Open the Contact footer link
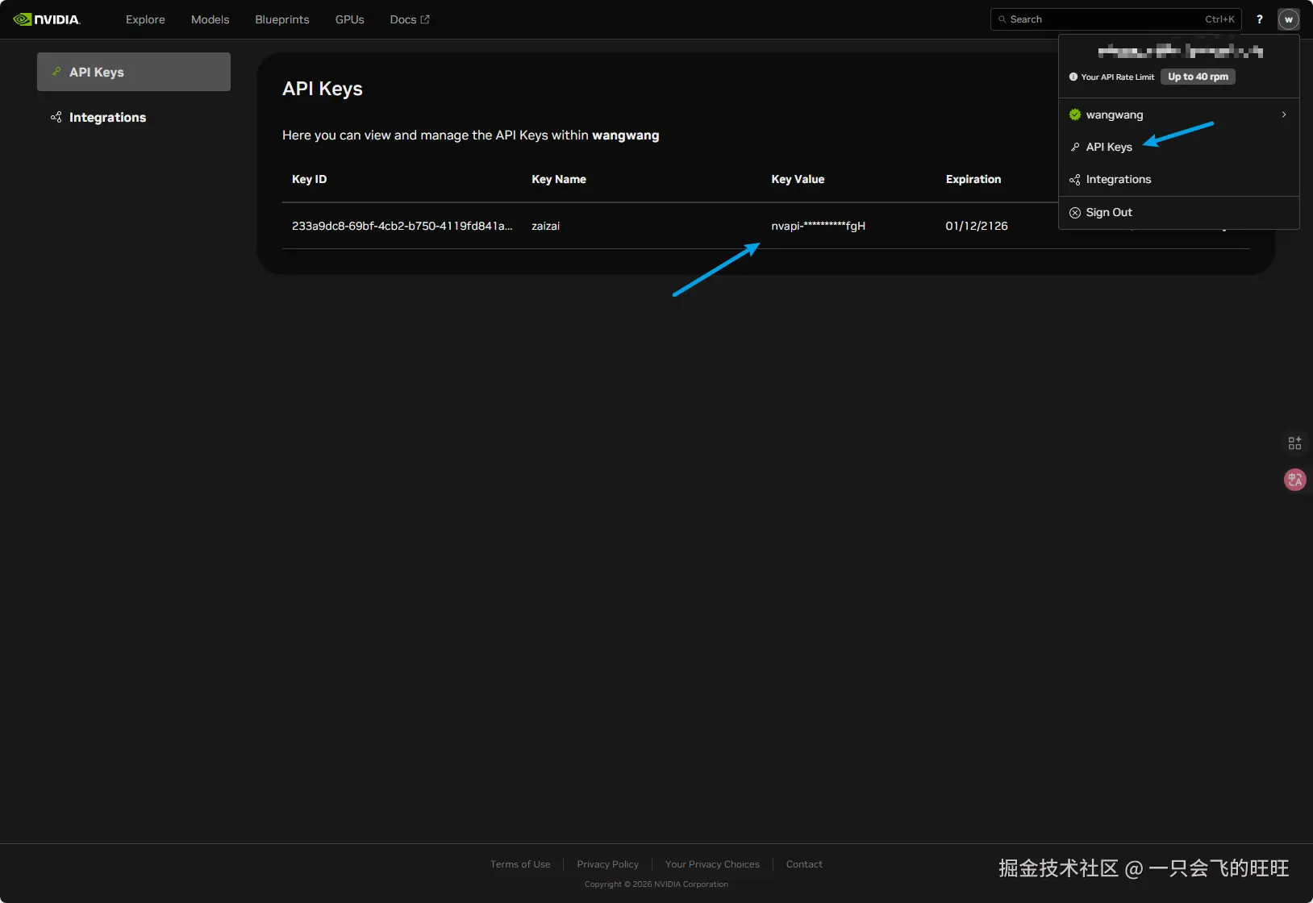The height and width of the screenshot is (903, 1313). [804, 864]
